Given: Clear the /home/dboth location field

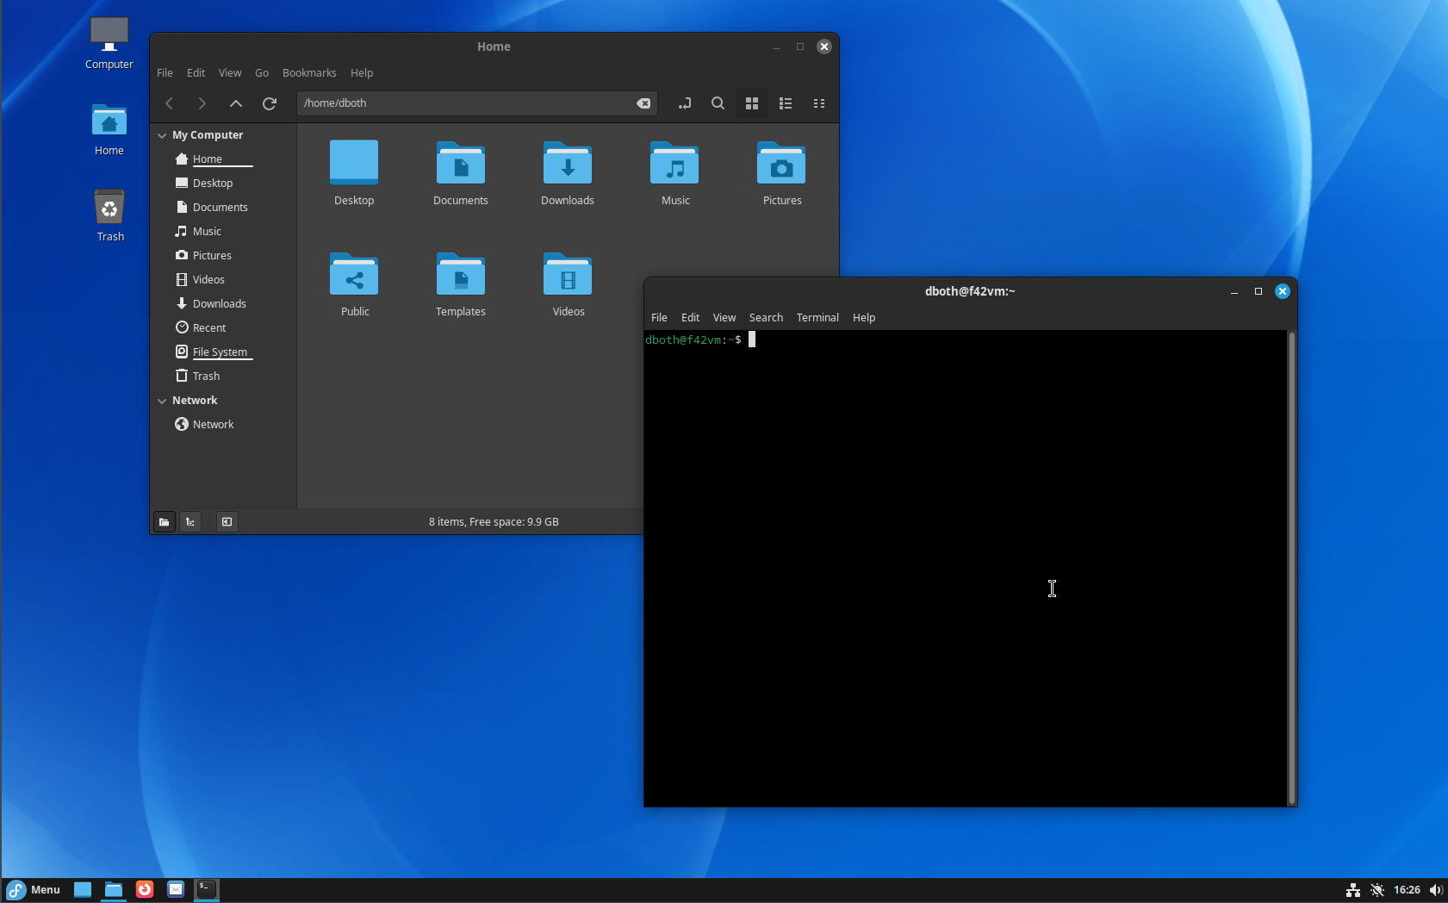Looking at the screenshot, I should point(643,103).
